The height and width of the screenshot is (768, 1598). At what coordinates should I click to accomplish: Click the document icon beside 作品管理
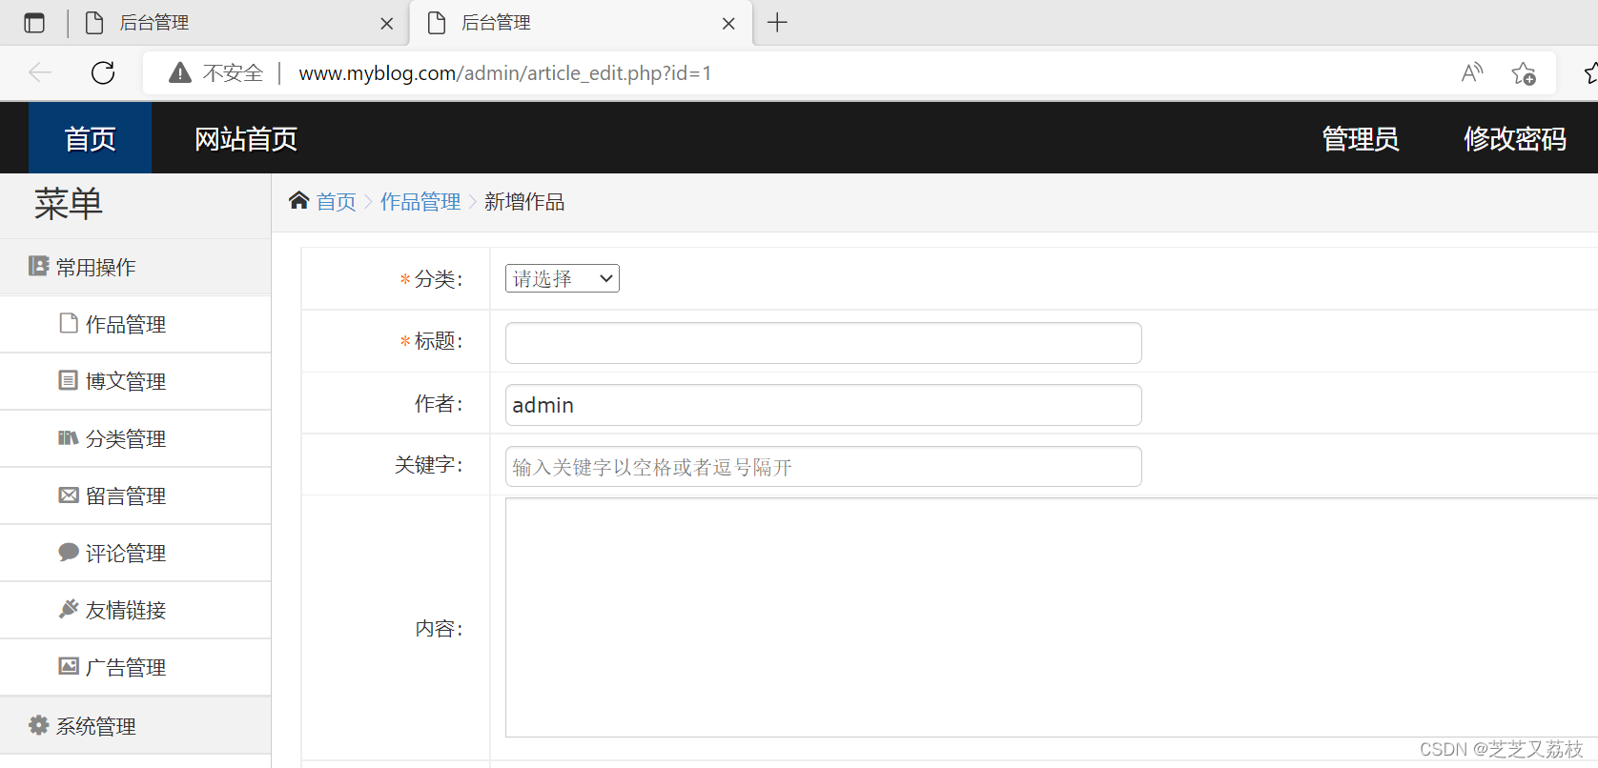pos(69,323)
